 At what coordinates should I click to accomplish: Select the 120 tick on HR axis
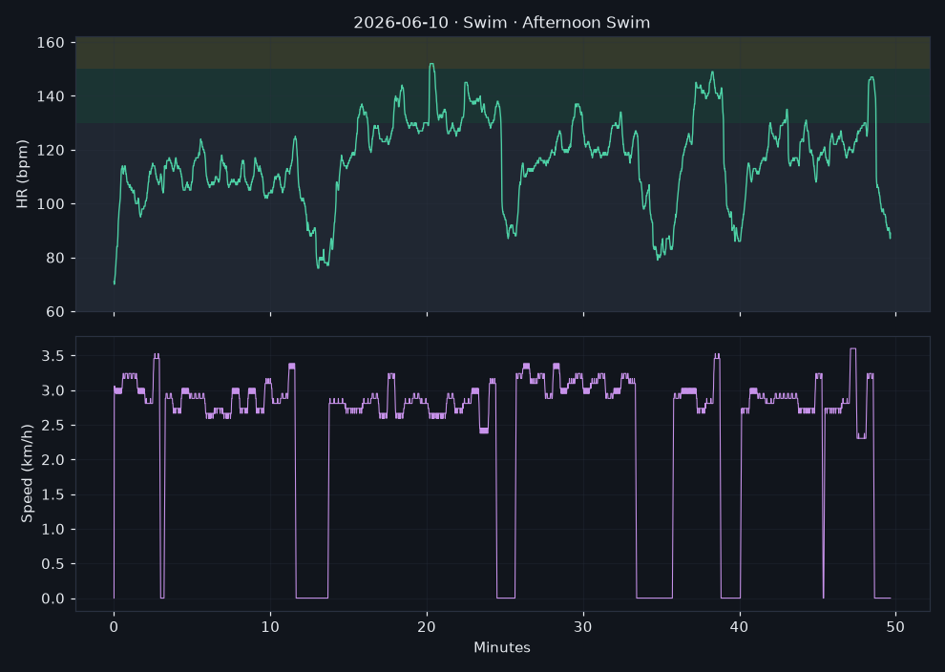click(51, 151)
